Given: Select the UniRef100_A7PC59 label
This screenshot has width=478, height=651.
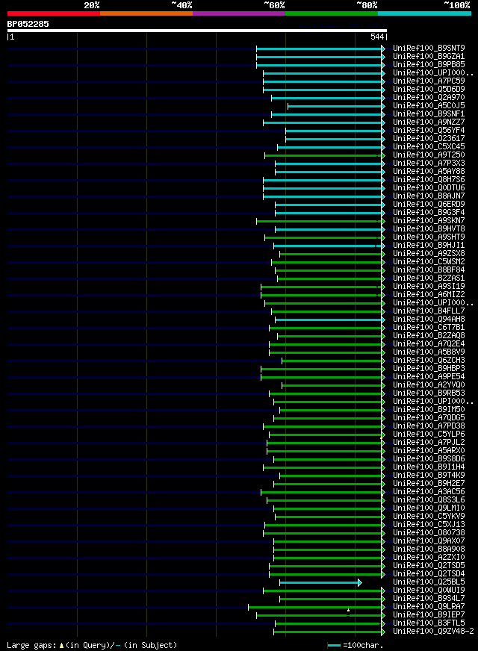Looking at the screenshot, I should [x=429, y=81].
